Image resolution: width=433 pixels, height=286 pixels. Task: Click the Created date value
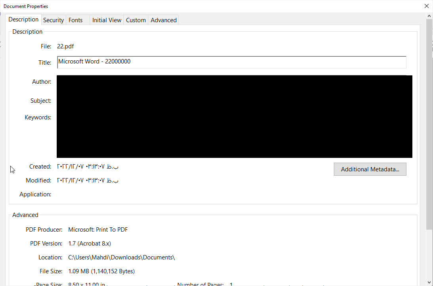tap(88, 167)
